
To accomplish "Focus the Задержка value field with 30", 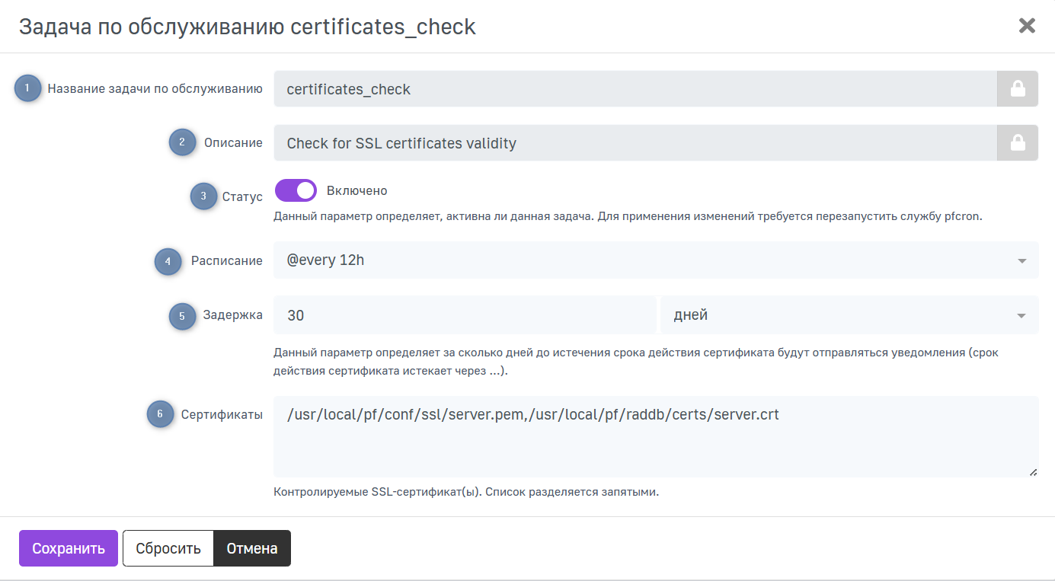I will [465, 315].
